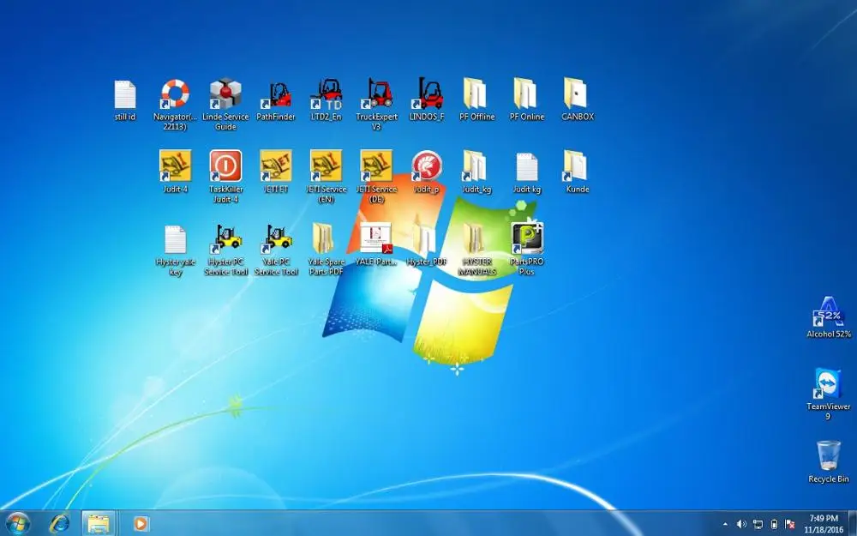The width and height of the screenshot is (857, 536).
Task: Select the TruckExpert V3 icon
Action: (376, 93)
